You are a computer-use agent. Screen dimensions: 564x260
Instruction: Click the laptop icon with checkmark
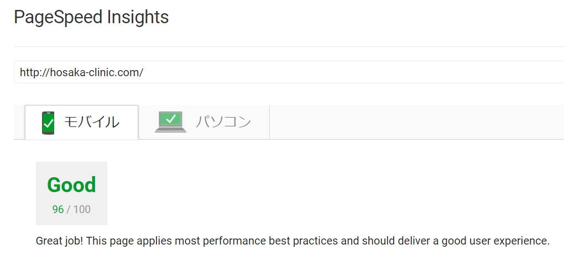tap(170, 122)
